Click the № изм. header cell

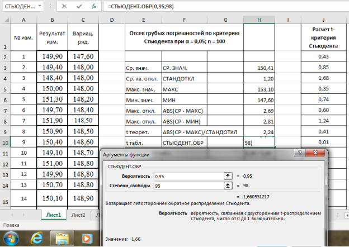tap(23, 37)
